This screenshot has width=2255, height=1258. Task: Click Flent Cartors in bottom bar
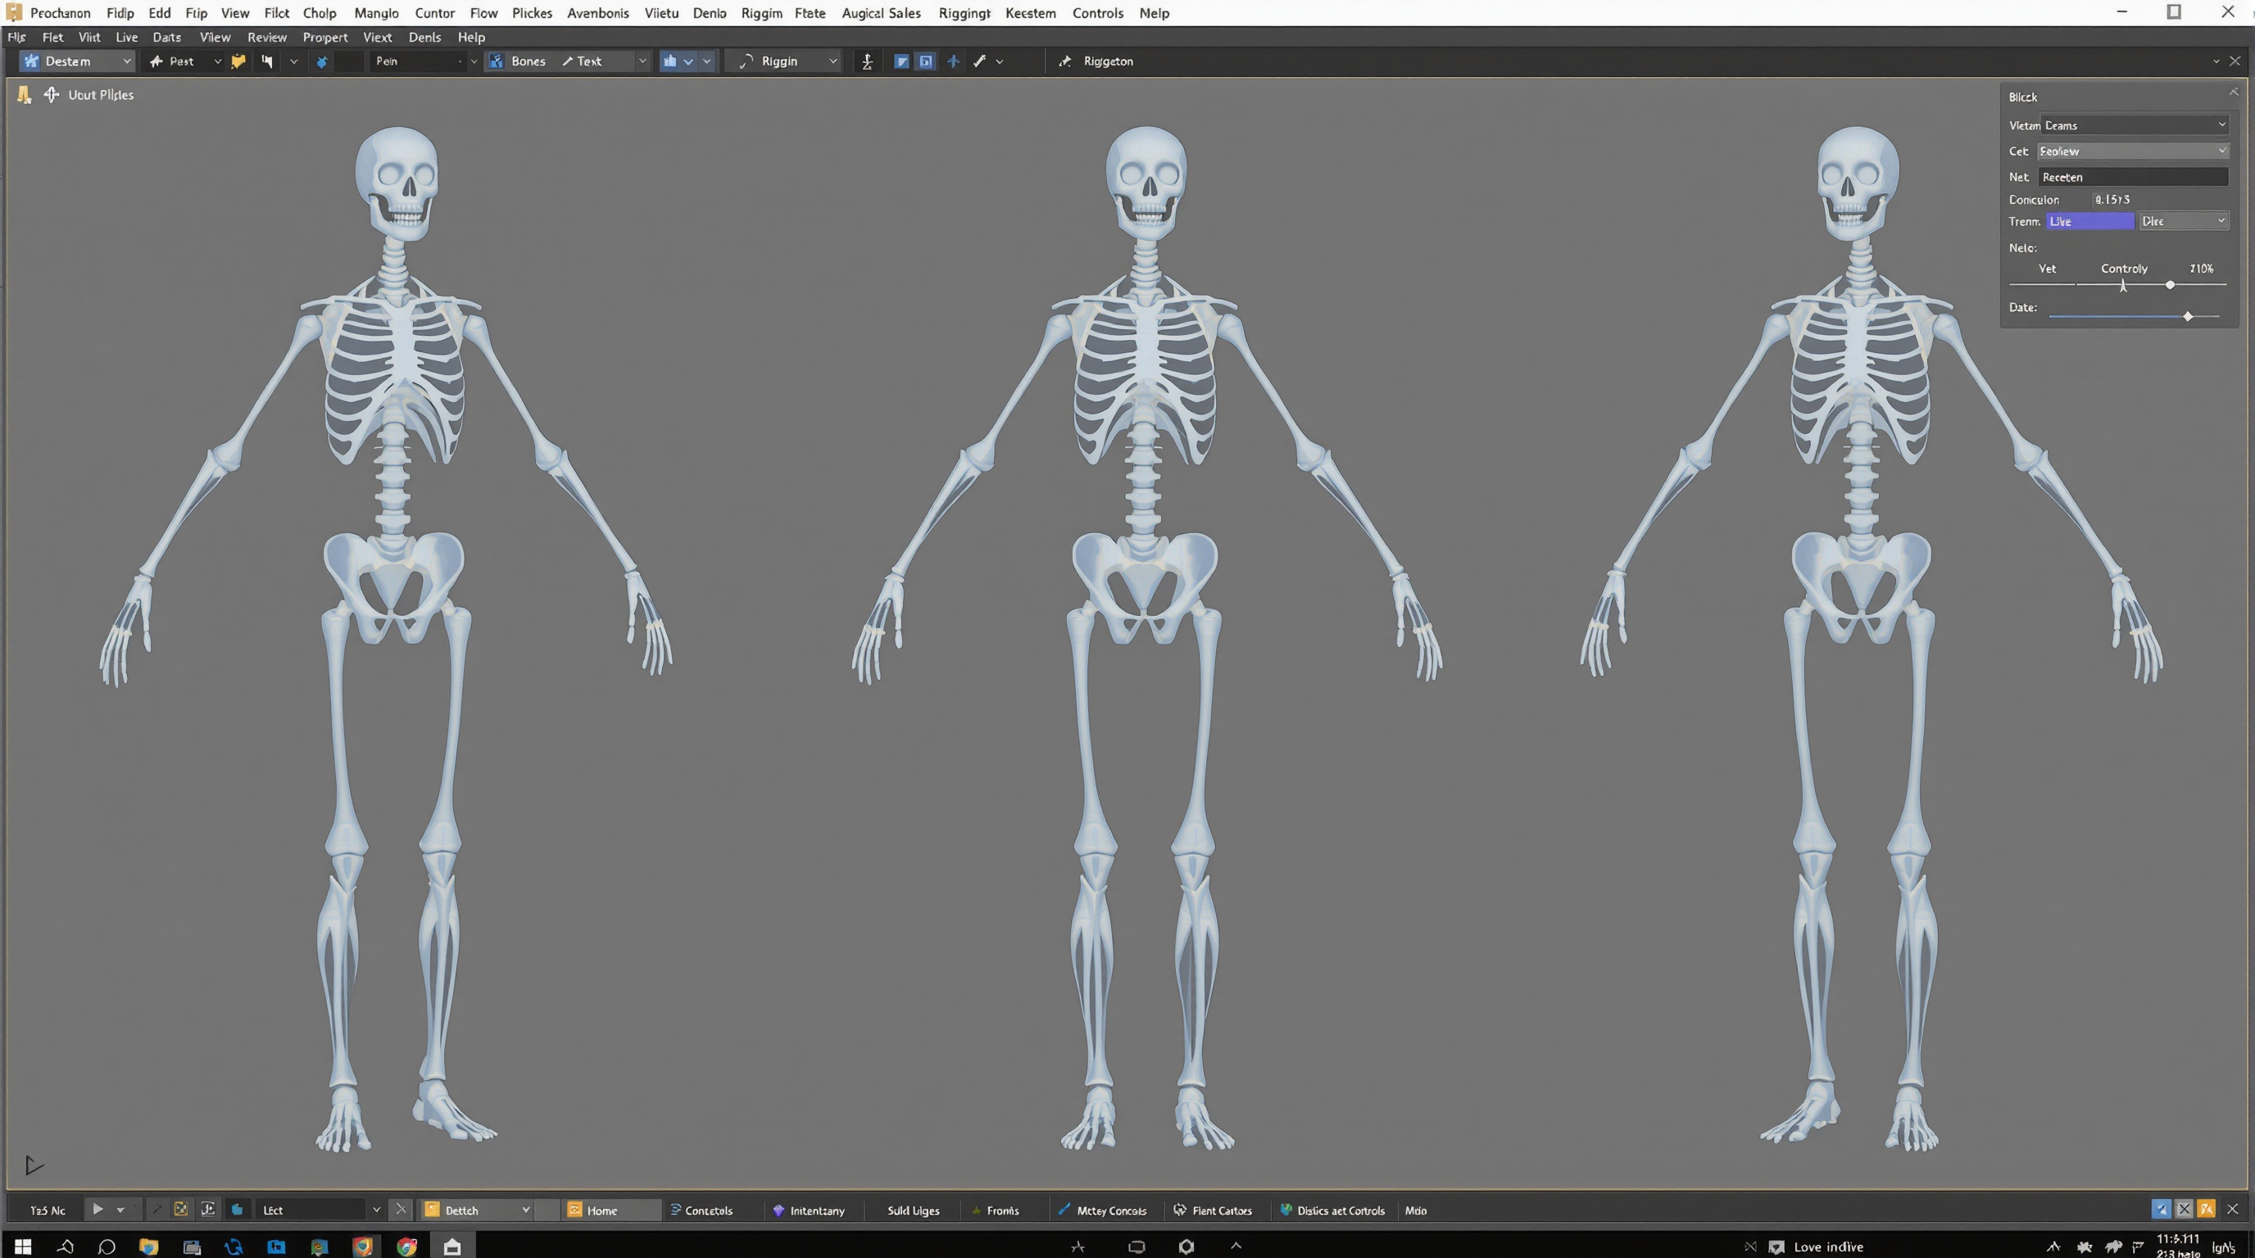coord(1213,1210)
